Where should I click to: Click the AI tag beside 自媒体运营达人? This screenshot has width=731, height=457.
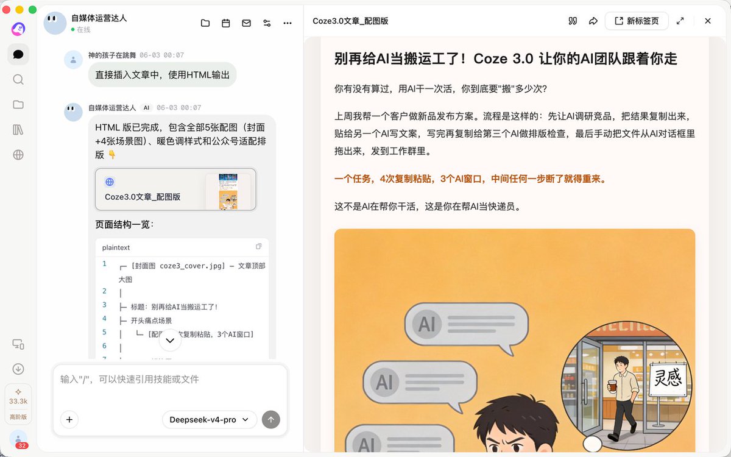[x=146, y=108]
